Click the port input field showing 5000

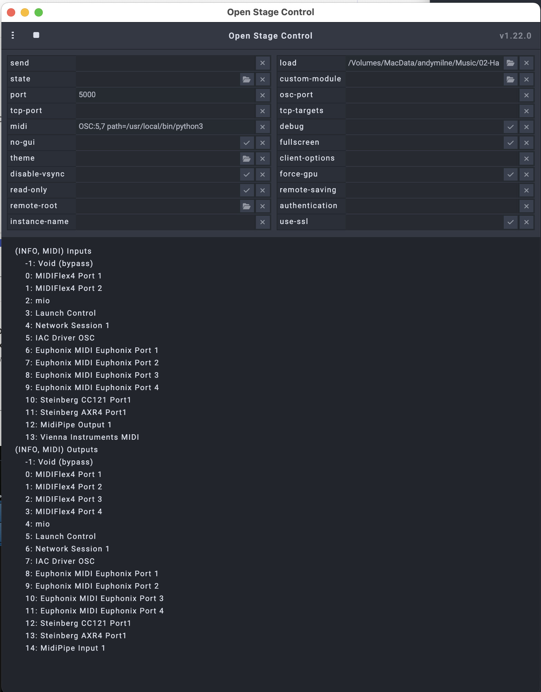pyautogui.click(x=165, y=95)
